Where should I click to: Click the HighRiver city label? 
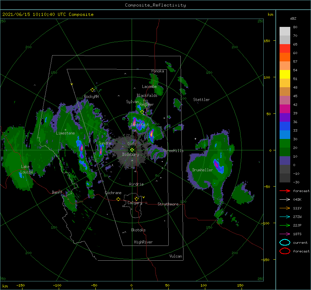coord(143,242)
